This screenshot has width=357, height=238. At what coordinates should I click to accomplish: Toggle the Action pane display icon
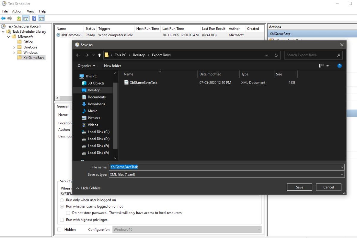pyautogui.click(x=41, y=18)
